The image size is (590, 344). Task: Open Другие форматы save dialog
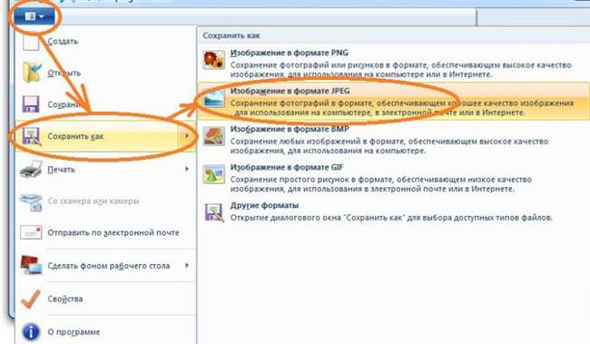pyautogui.click(x=393, y=211)
